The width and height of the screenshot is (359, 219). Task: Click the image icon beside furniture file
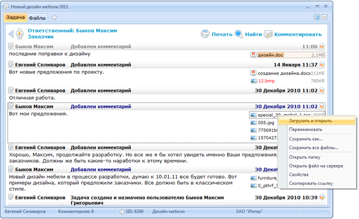tap(253, 178)
